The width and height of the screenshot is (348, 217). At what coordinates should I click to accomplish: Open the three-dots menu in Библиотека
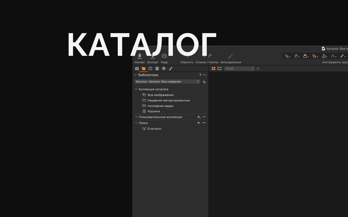tap(205, 75)
